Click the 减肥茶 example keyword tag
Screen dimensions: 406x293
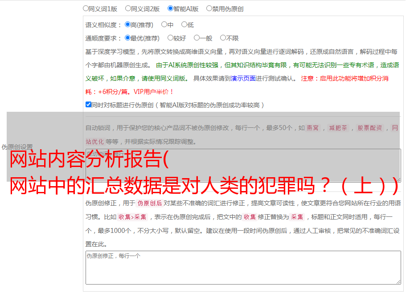coord(338,128)
